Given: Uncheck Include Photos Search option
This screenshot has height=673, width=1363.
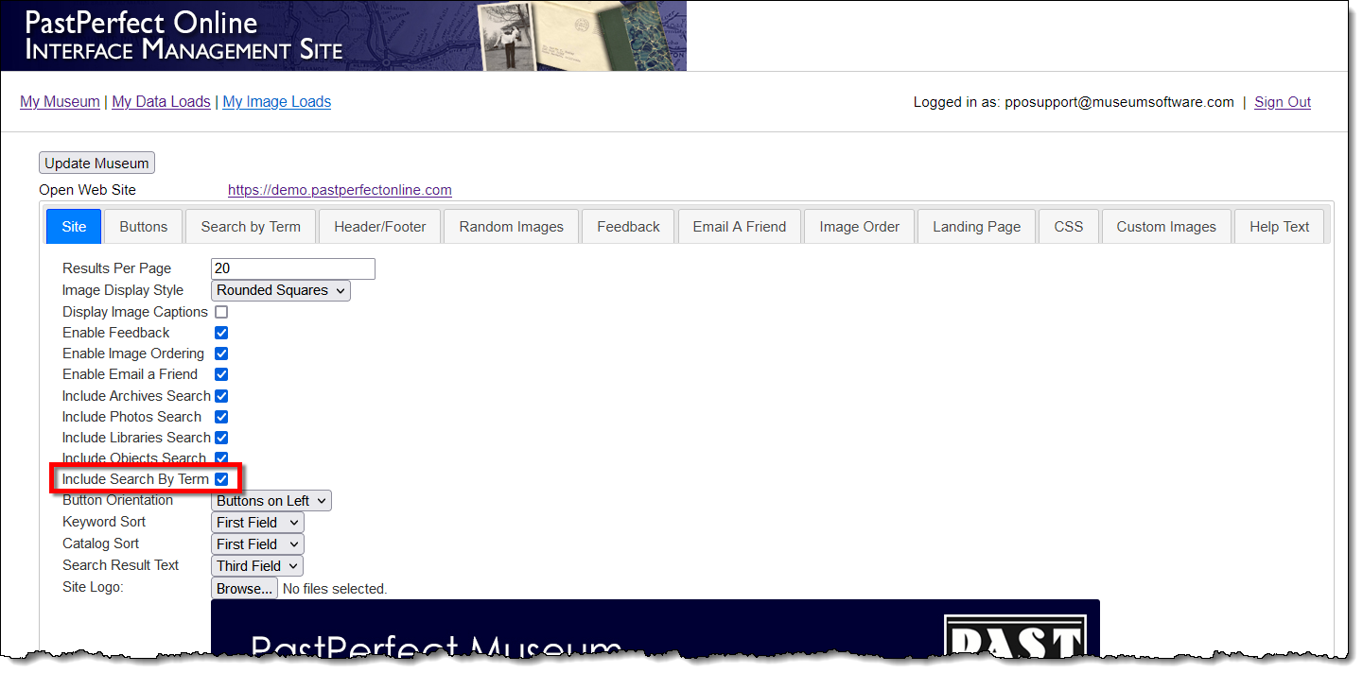Looking at the screenshot, I should 221,417.
